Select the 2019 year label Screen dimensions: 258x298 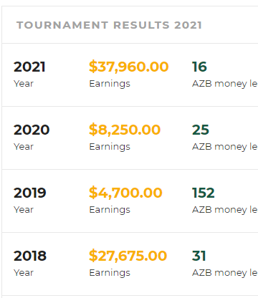tap(30, 193)
